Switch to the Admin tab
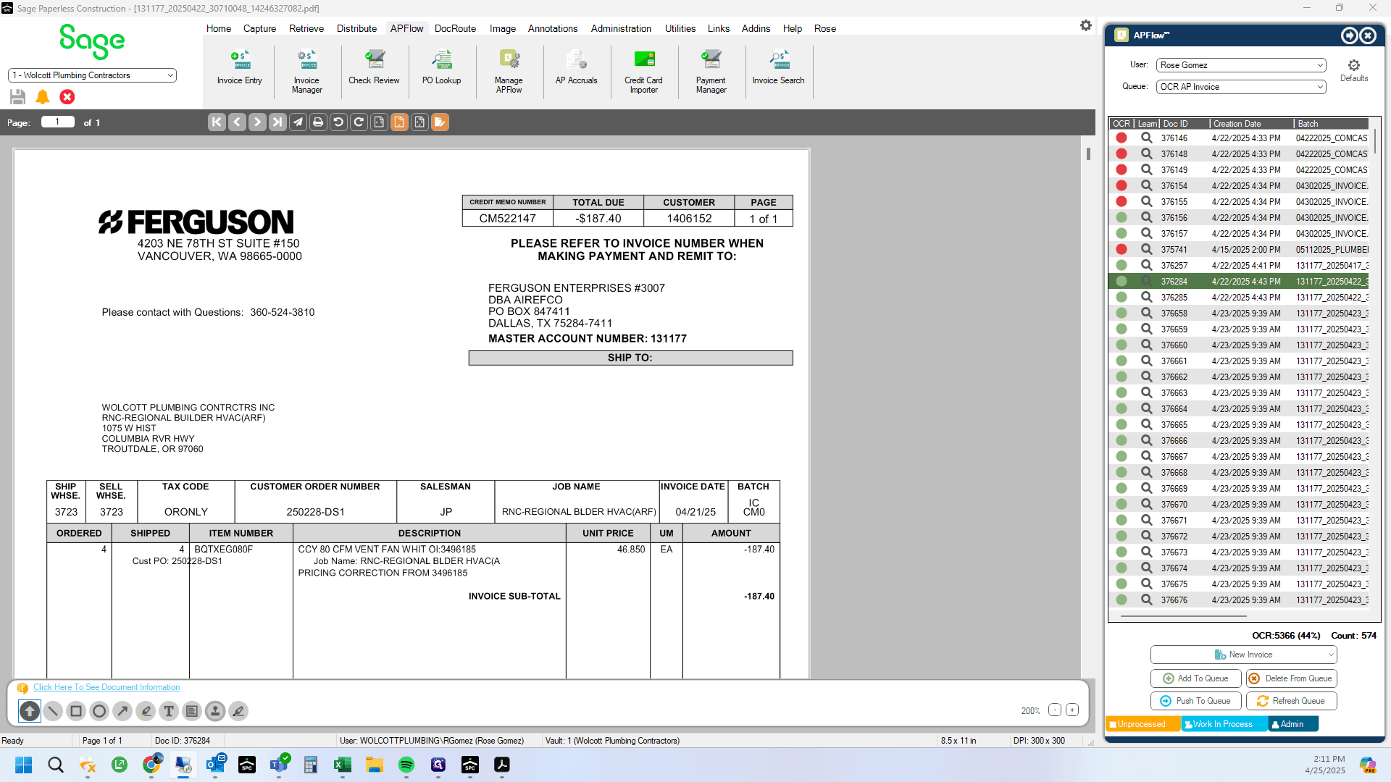This screenshot has height=782, width=1391. (1292, 724)
